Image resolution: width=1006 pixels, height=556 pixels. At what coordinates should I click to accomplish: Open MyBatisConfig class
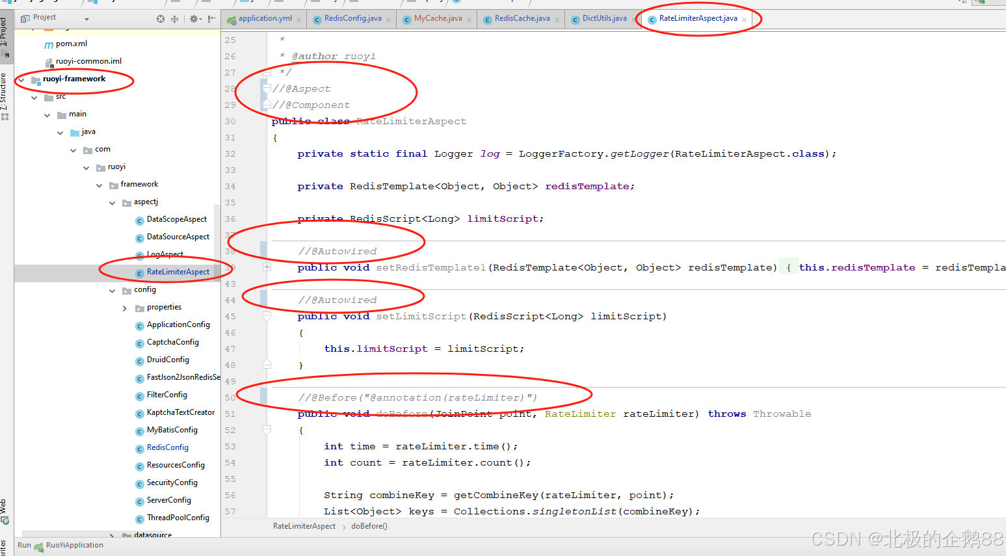click(x=172, y=430)
